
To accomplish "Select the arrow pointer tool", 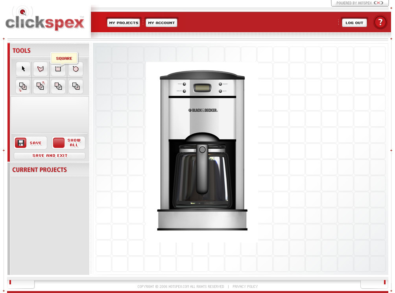I will pyautogui.click(x=23, y=69).
